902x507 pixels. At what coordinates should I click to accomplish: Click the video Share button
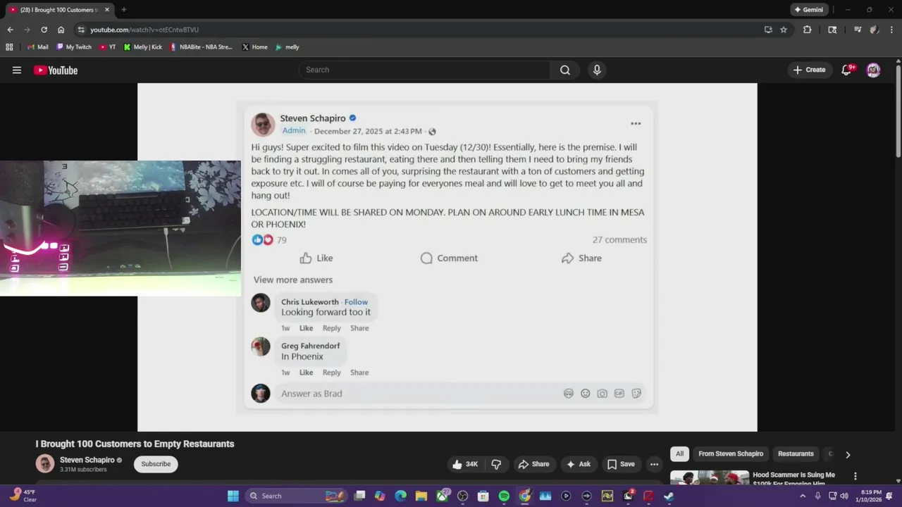pyautogui.click(x=533, y=464)
